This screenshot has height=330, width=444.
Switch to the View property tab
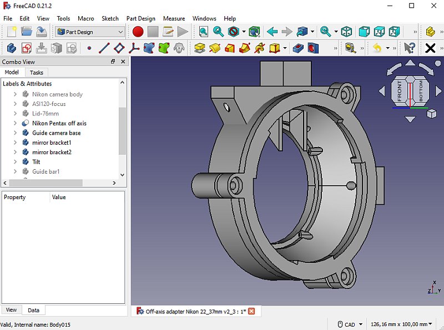coord(11,310)
